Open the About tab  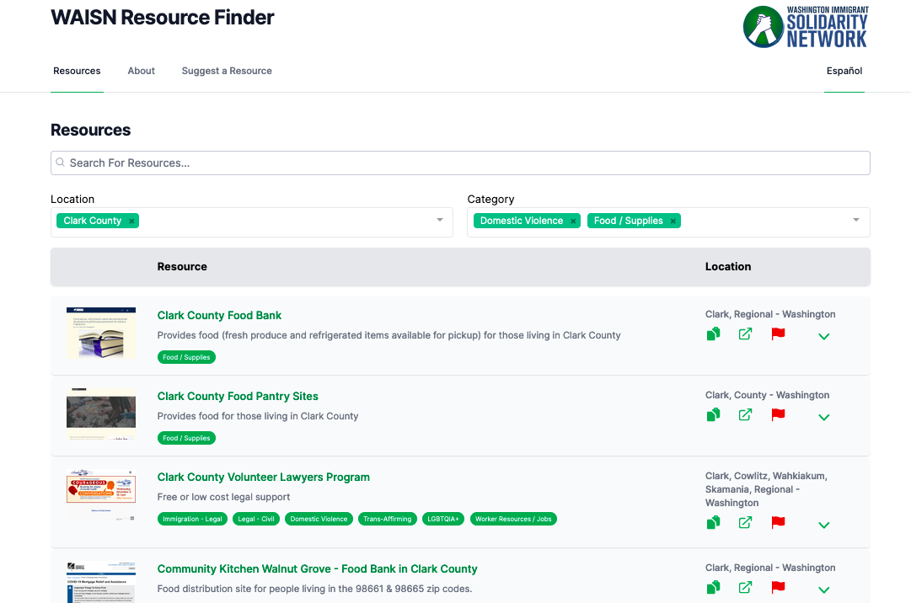click(142, 71)
